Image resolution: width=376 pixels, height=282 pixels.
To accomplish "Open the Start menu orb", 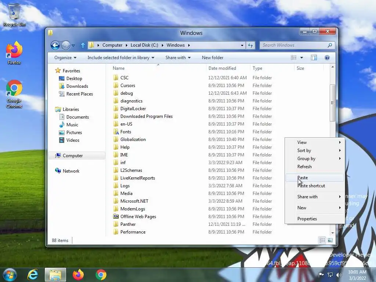I will [10, 275].
